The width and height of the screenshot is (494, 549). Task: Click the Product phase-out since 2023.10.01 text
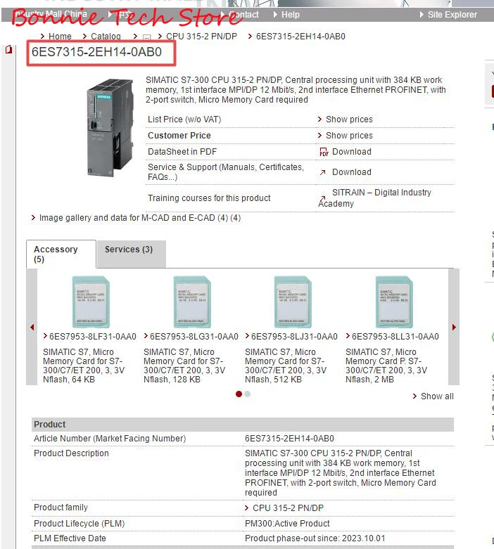point(315,538)
